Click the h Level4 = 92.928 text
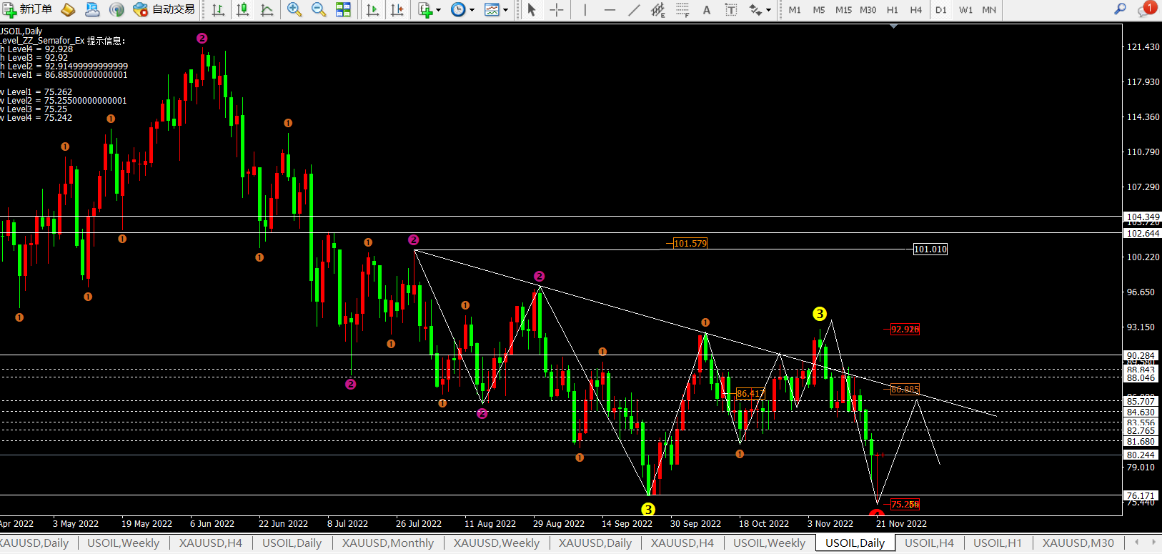 point(37,49)
